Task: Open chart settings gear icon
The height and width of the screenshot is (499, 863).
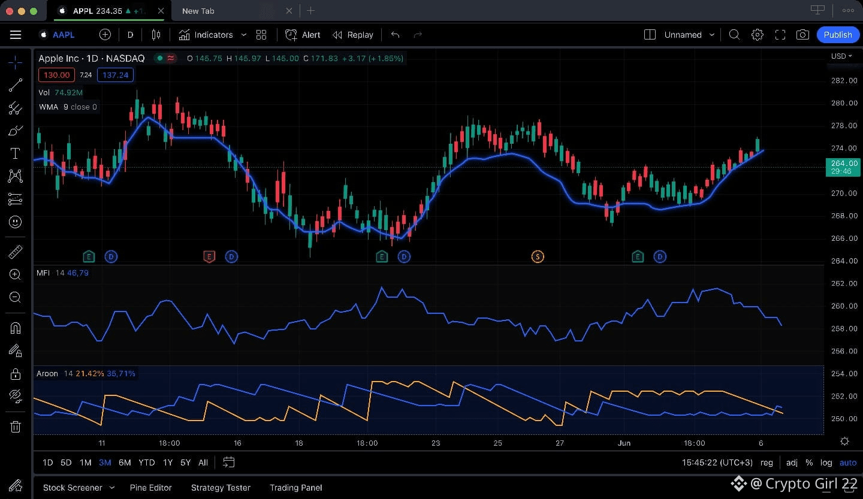Action: point(758,35)
